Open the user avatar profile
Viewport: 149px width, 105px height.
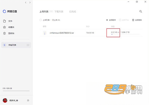click(x=5, y=100)
